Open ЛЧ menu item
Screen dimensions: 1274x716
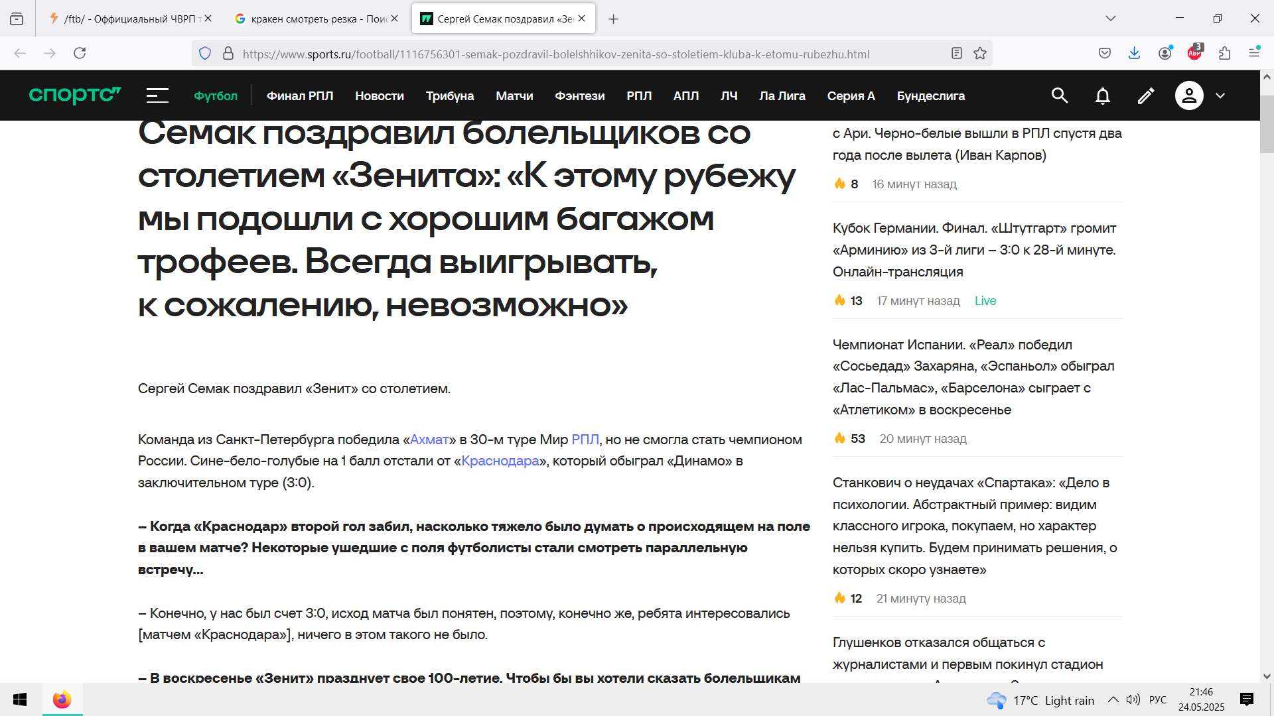pos(729,95)
